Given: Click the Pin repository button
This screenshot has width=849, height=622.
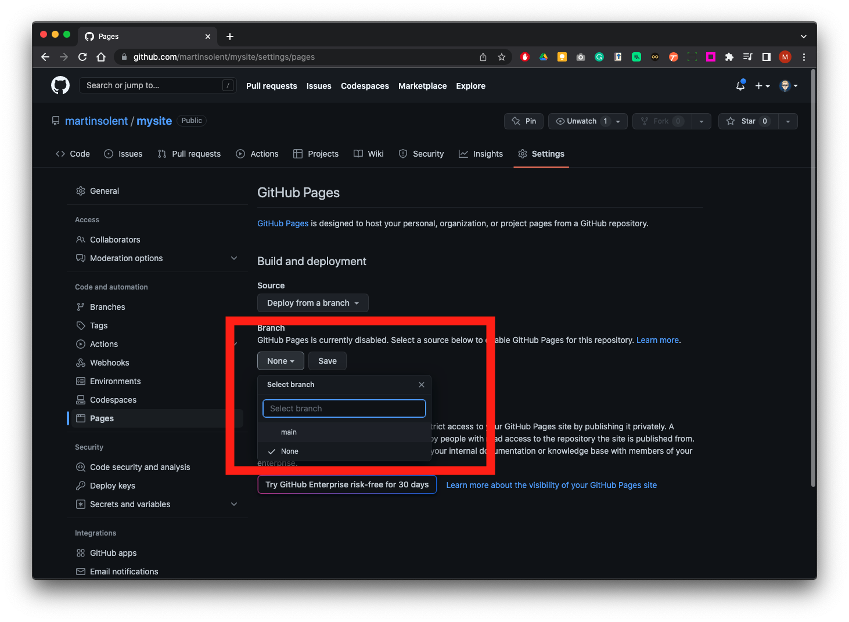Looking at the screenshot, I should pos(524,121).
